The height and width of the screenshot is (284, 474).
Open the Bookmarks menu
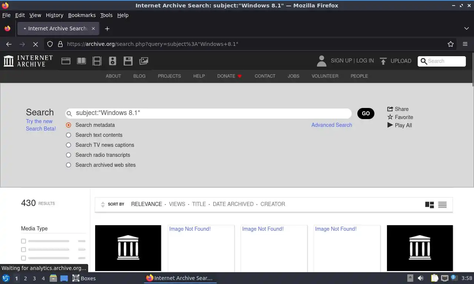[82, 15]
